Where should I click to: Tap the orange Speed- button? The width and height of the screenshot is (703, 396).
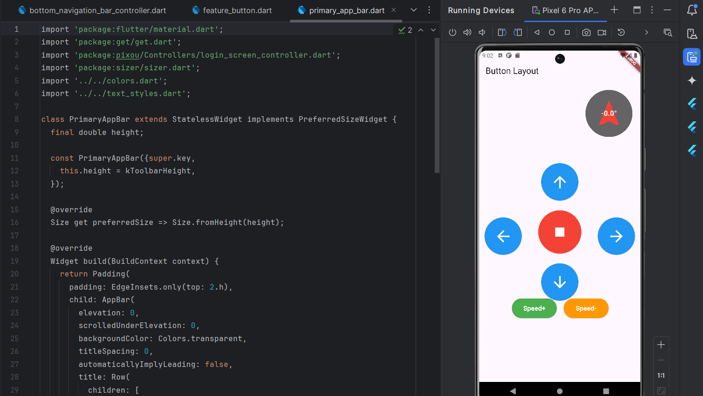coord(586,308)
